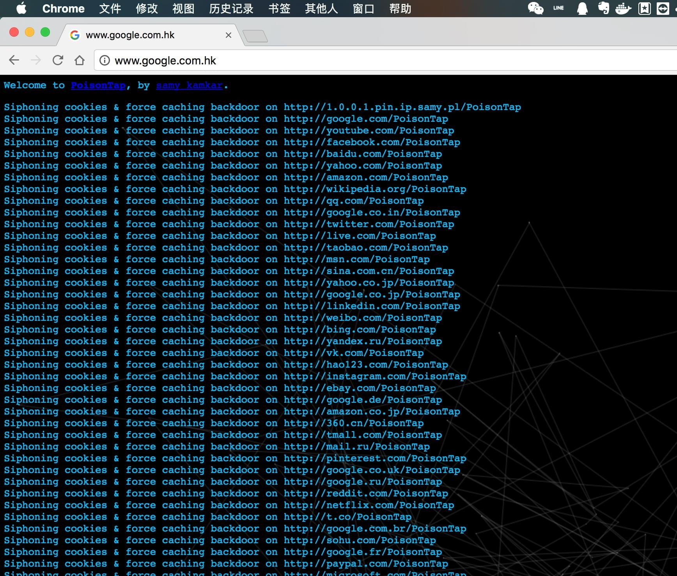Click the http://bing.com/PoisonTap text
Screen dimensions: 677x576
(x=360, y=329)
